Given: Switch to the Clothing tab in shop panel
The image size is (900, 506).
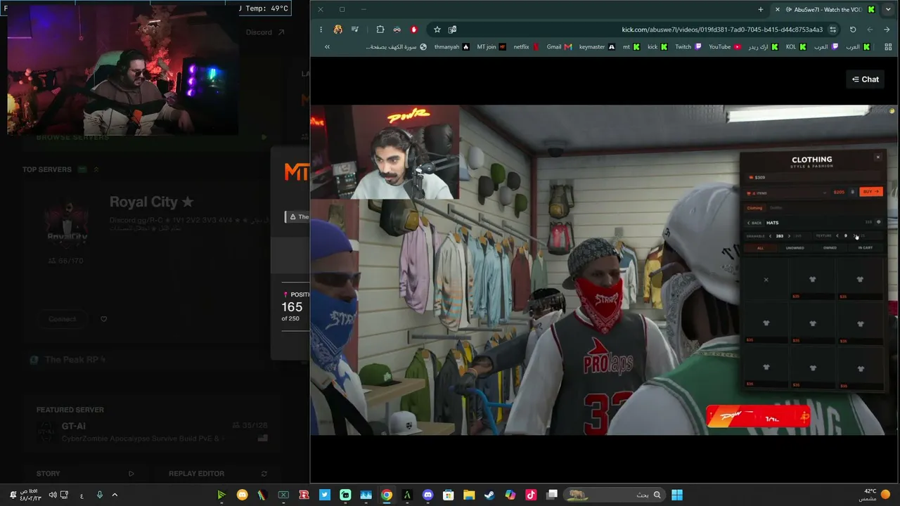Looking at the screenshot, I should [x=754, y=208].
